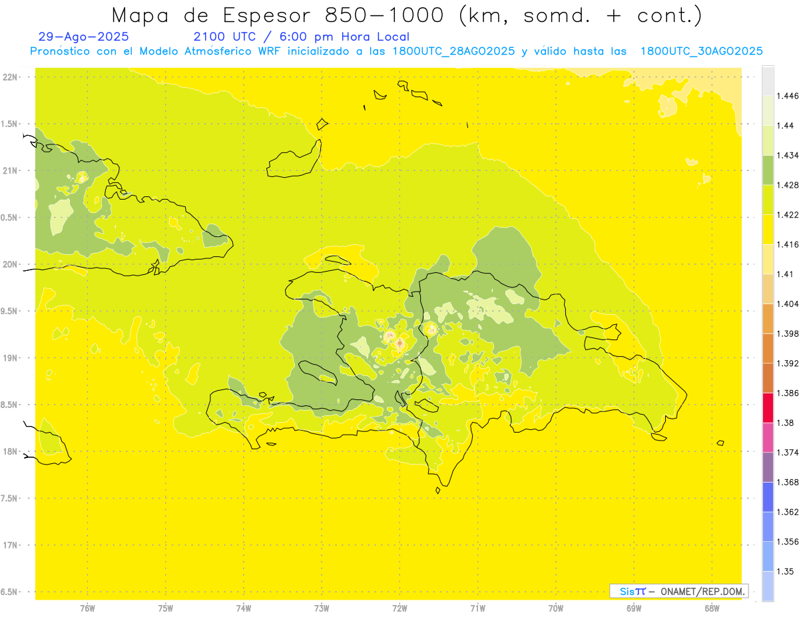Click legend value "1.434"
Viewport: 799px width, 617px height.
pyautogui.click(x=788, y=156)
